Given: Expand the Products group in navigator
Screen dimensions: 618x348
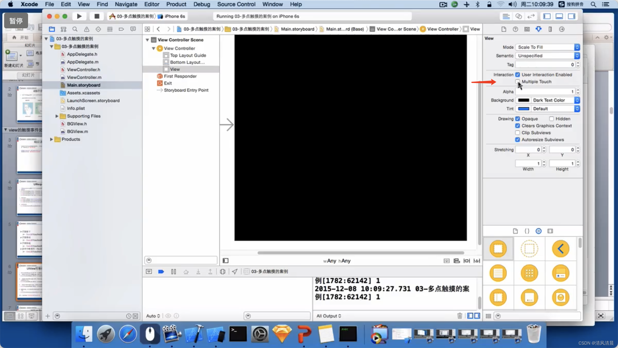Looking at the screenshot, I should point(51,139).
